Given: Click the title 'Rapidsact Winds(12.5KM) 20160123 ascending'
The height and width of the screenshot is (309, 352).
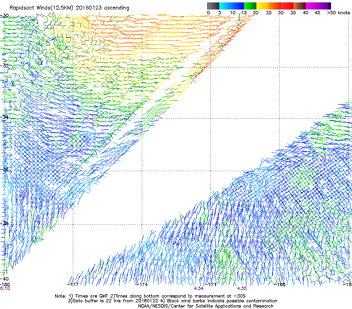Looking at the screenshot, I should [69, 8].
